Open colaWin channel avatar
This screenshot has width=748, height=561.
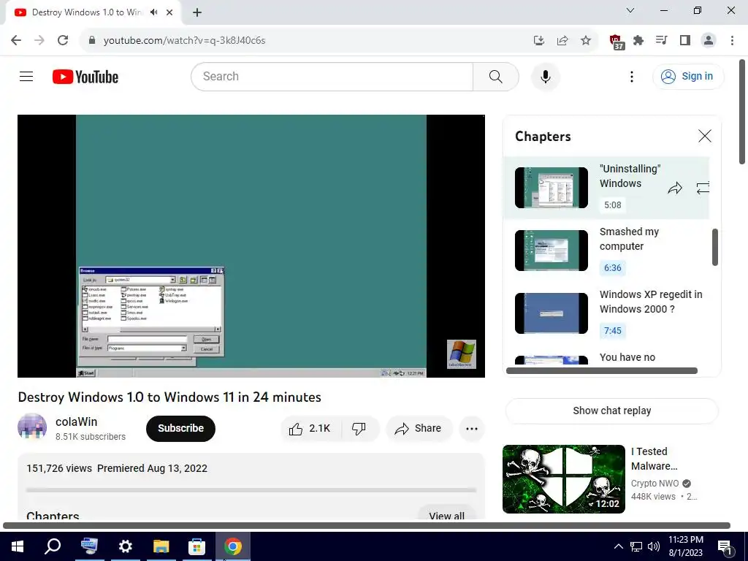[32, 428]
